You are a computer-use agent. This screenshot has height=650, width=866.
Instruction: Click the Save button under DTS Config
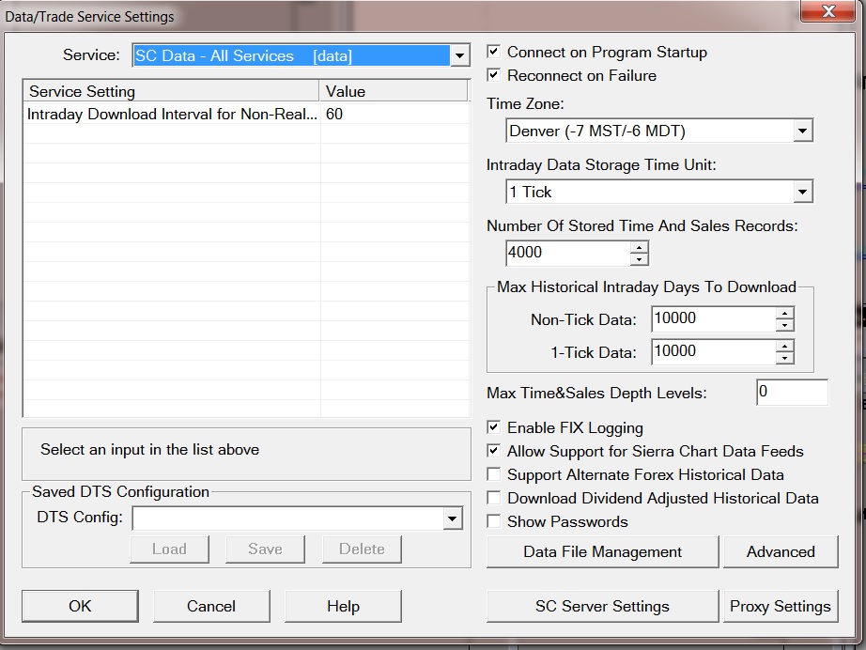click(x=265, y=549)
